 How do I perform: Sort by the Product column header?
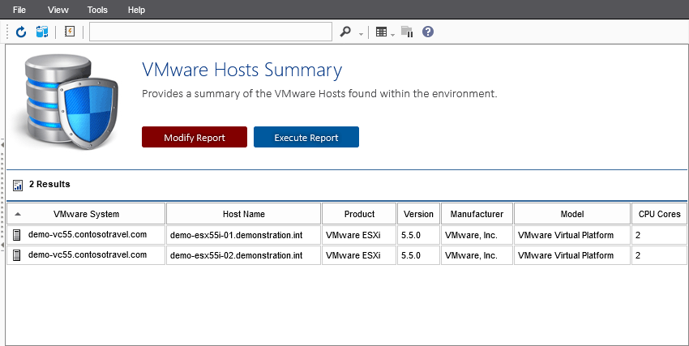tap(359, 214)
